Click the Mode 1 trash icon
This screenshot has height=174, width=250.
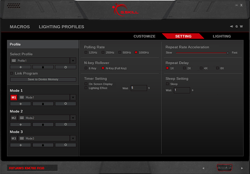click(x=43, y=104)
